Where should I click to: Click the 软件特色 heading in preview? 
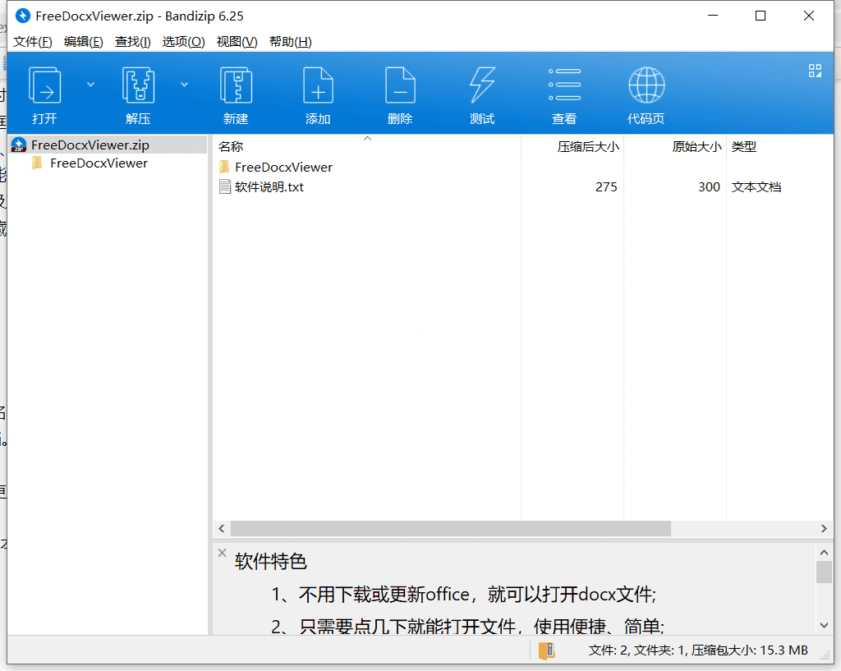[x=270, y=562]
